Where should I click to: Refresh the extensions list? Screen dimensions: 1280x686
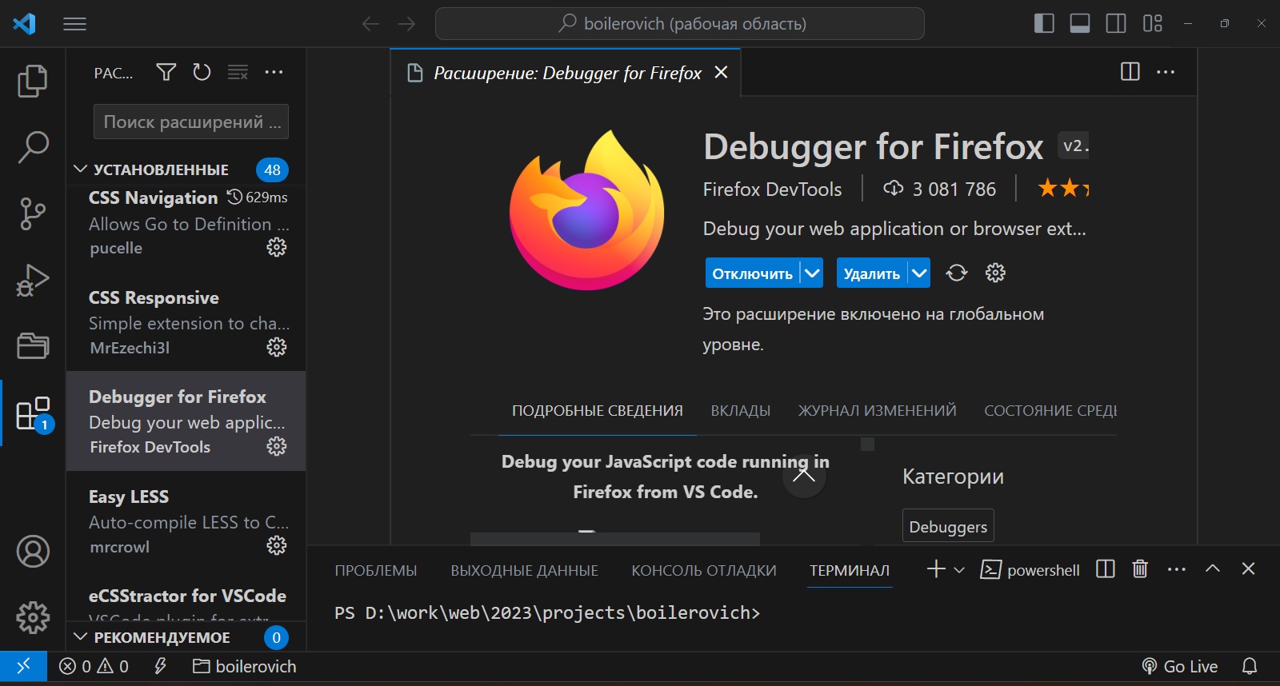point(202,72)
